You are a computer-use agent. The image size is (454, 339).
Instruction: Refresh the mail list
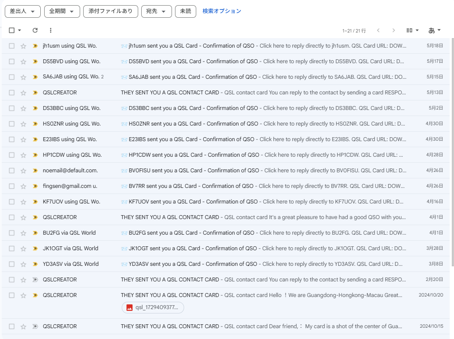[35, 30]
